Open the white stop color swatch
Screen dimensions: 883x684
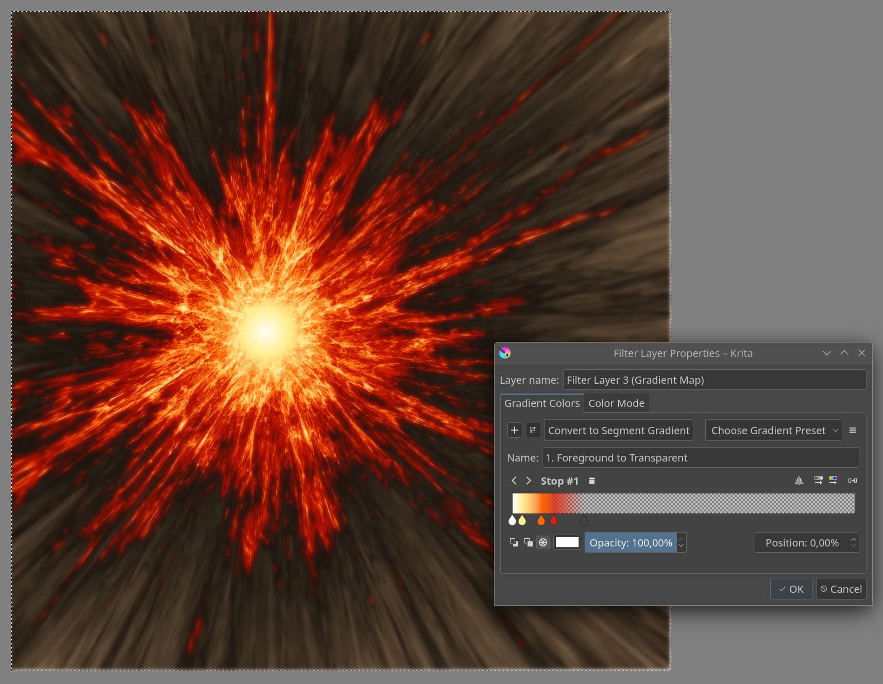coord(567,542)
